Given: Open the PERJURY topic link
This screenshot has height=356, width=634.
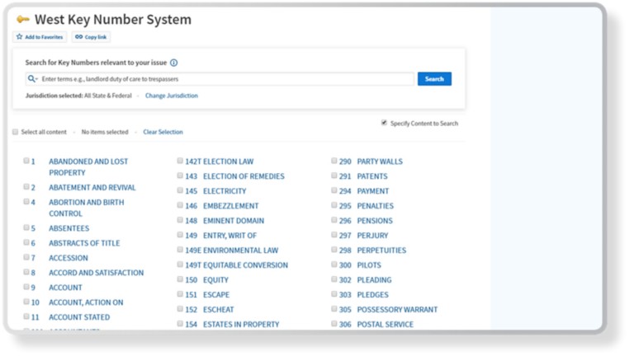Looking at the screenshot, I should [x=373, y=236].
